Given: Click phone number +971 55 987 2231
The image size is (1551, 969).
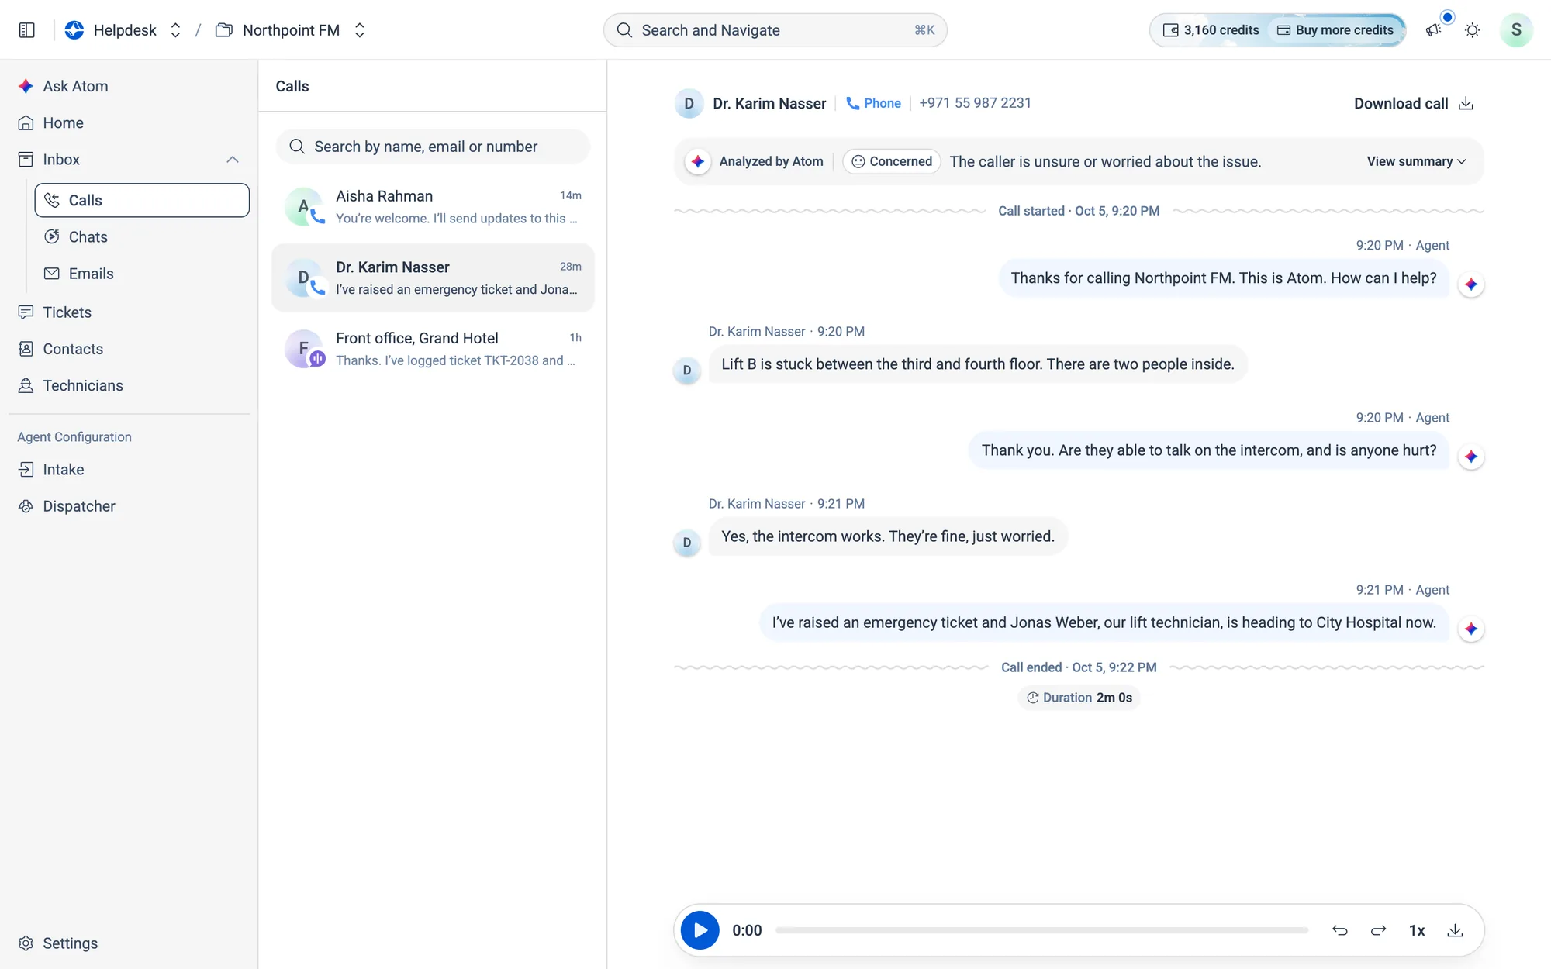Looking at the screenshot, I should point(975,103).
